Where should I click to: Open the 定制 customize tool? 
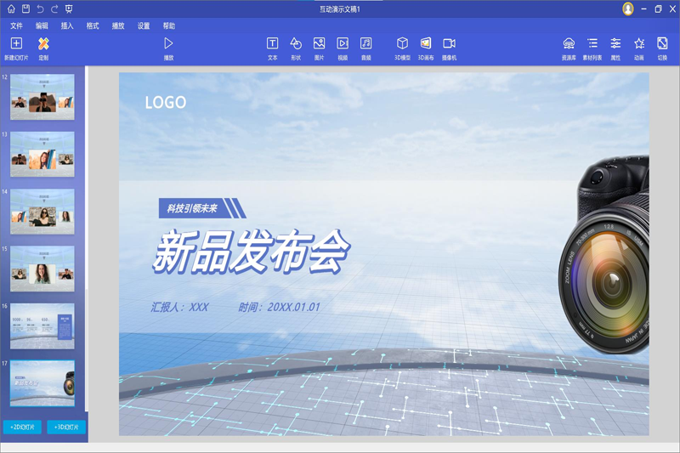pos(43,48)
